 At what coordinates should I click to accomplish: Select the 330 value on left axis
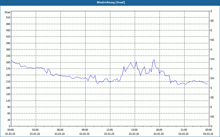pos(8,56)
